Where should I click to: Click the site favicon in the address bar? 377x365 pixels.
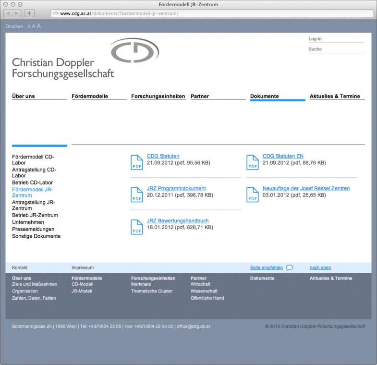click(x=56, y=13)
